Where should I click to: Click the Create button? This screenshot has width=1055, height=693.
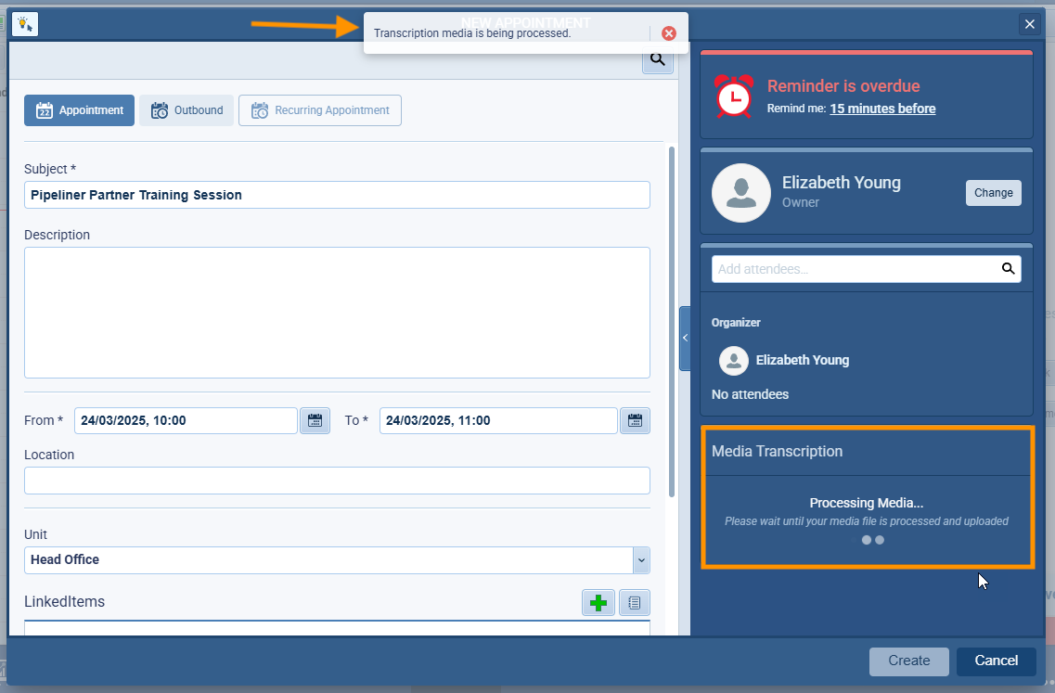908,661
